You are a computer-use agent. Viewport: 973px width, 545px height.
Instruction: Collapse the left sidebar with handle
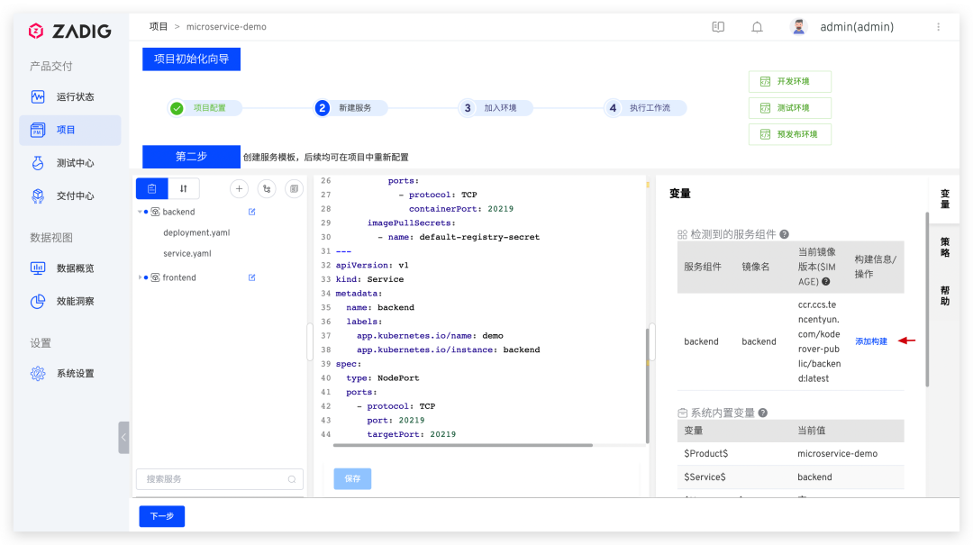pos(123,437)
